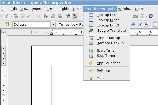Run the Spelling and Grammar check icon
This screenshot has width=158, height=105.
pyautogui.click(x=68, y=16)
